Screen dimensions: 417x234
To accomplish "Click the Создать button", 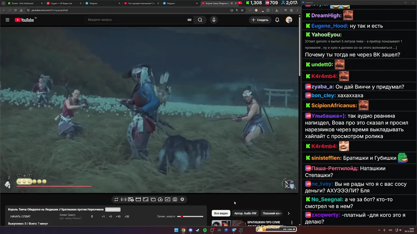I will (260, 20).
